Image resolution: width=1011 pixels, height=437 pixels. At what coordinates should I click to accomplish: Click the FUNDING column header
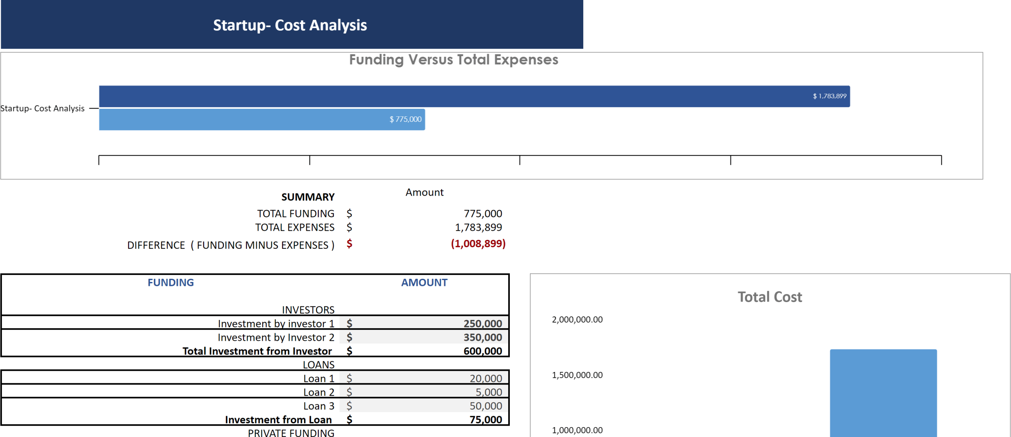point(171,283)
